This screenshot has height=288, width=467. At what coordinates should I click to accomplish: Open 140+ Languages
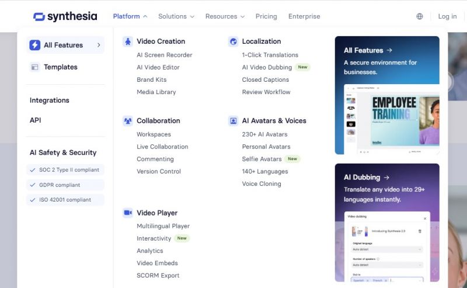(x=265, y=171)
